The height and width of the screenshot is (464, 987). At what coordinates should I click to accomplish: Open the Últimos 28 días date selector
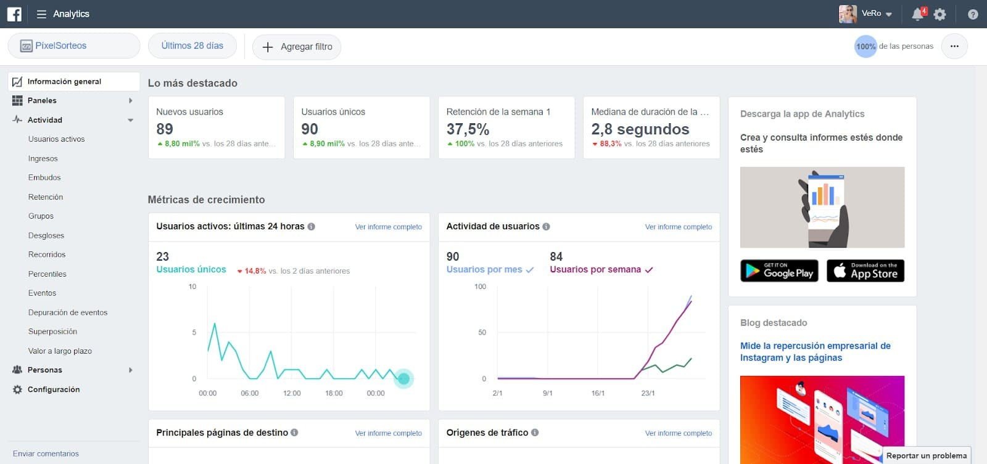pyautogui.click(x=192, y=46)
